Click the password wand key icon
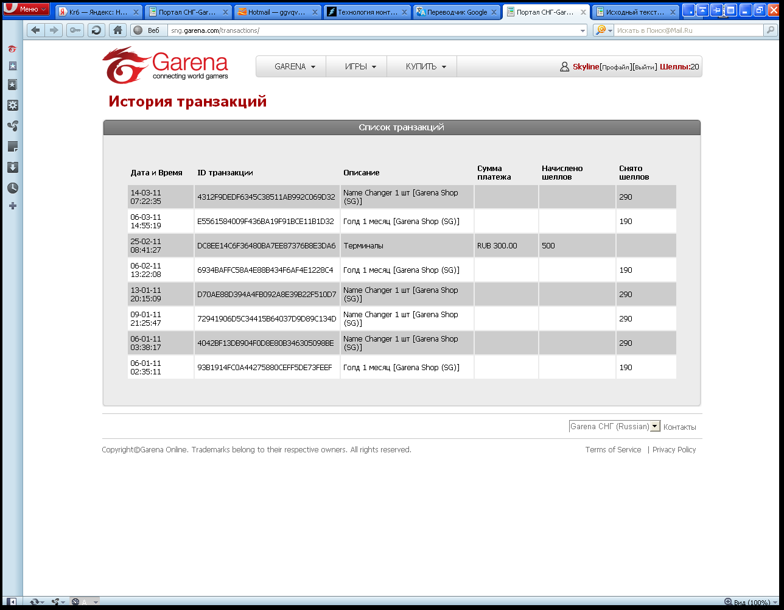 (x=75, y=30)
